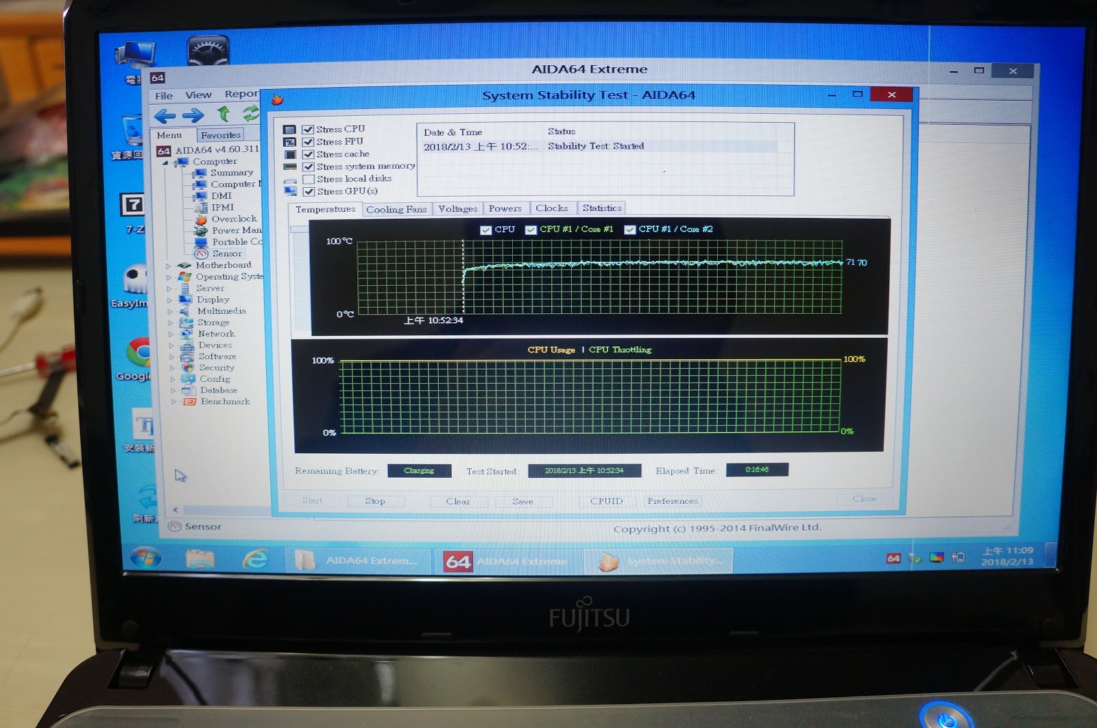This screenshot has height=728, width=1097.
Task: Click the Config icon in the tree
Action: 188,379
